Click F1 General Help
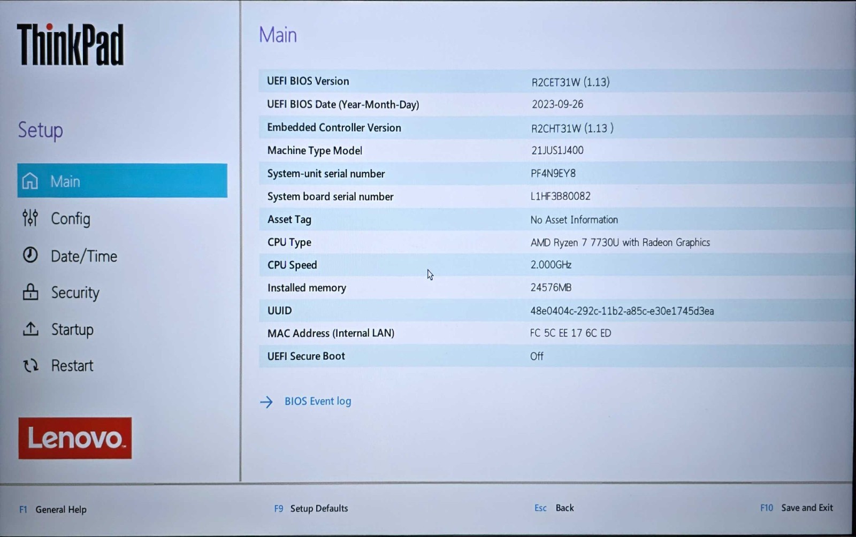The width and height of the screenshot is (856, 537). [x=53, y=509]
